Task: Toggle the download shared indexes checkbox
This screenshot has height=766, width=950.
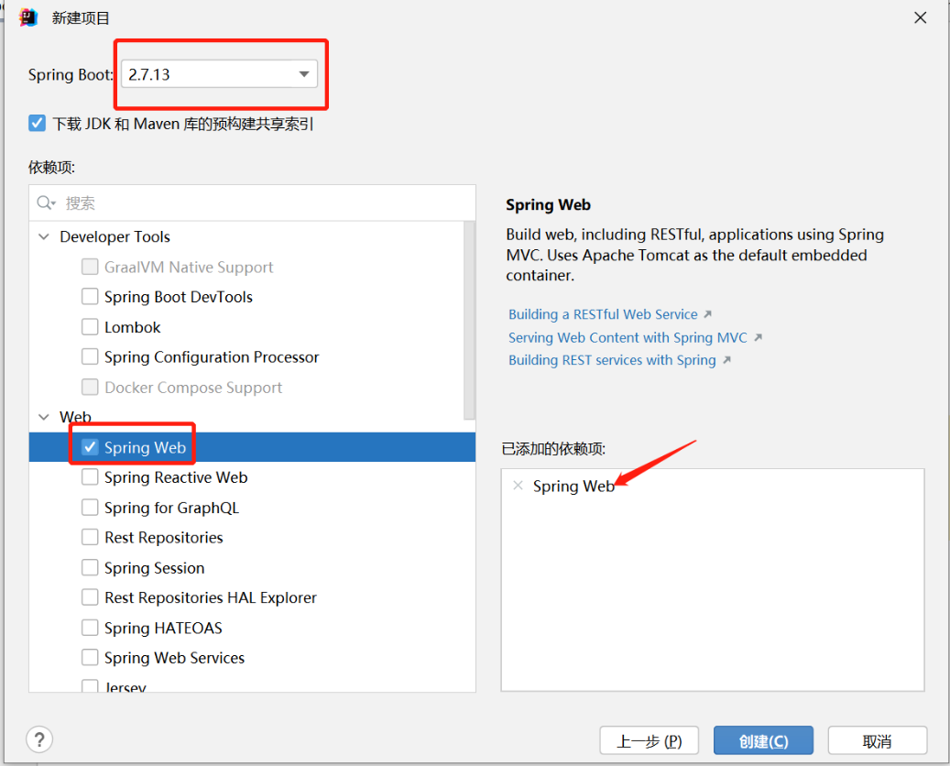Action: point(37,124)
